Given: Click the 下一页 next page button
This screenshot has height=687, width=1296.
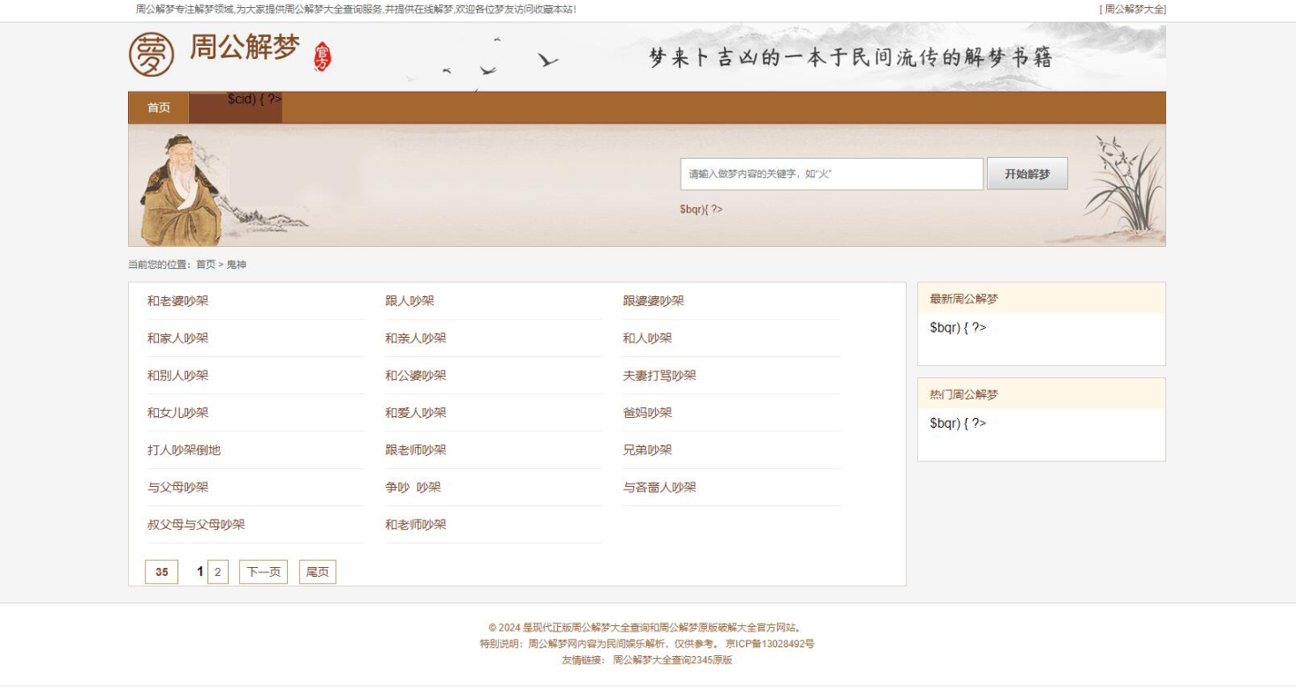Looking at the screenshot, I should click(263, 572).
